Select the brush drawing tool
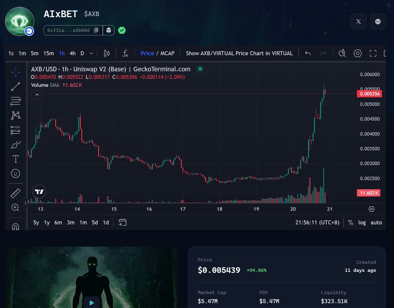Screen dimensions: 394x308 point(15,144)
